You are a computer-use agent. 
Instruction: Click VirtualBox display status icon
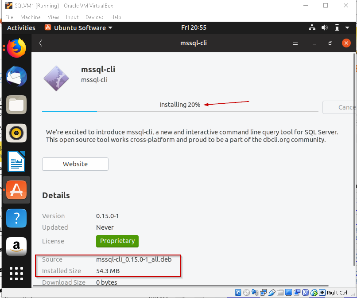coord(288,293)
